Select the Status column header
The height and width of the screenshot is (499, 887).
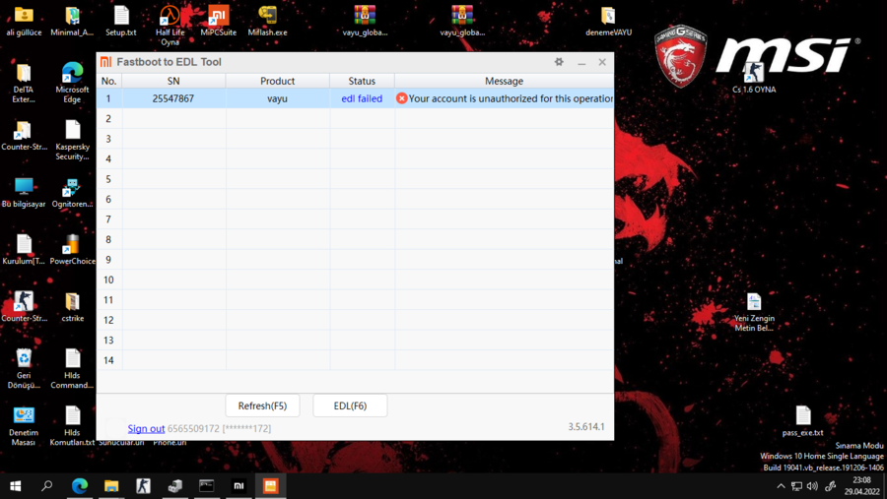click(362, 81)
